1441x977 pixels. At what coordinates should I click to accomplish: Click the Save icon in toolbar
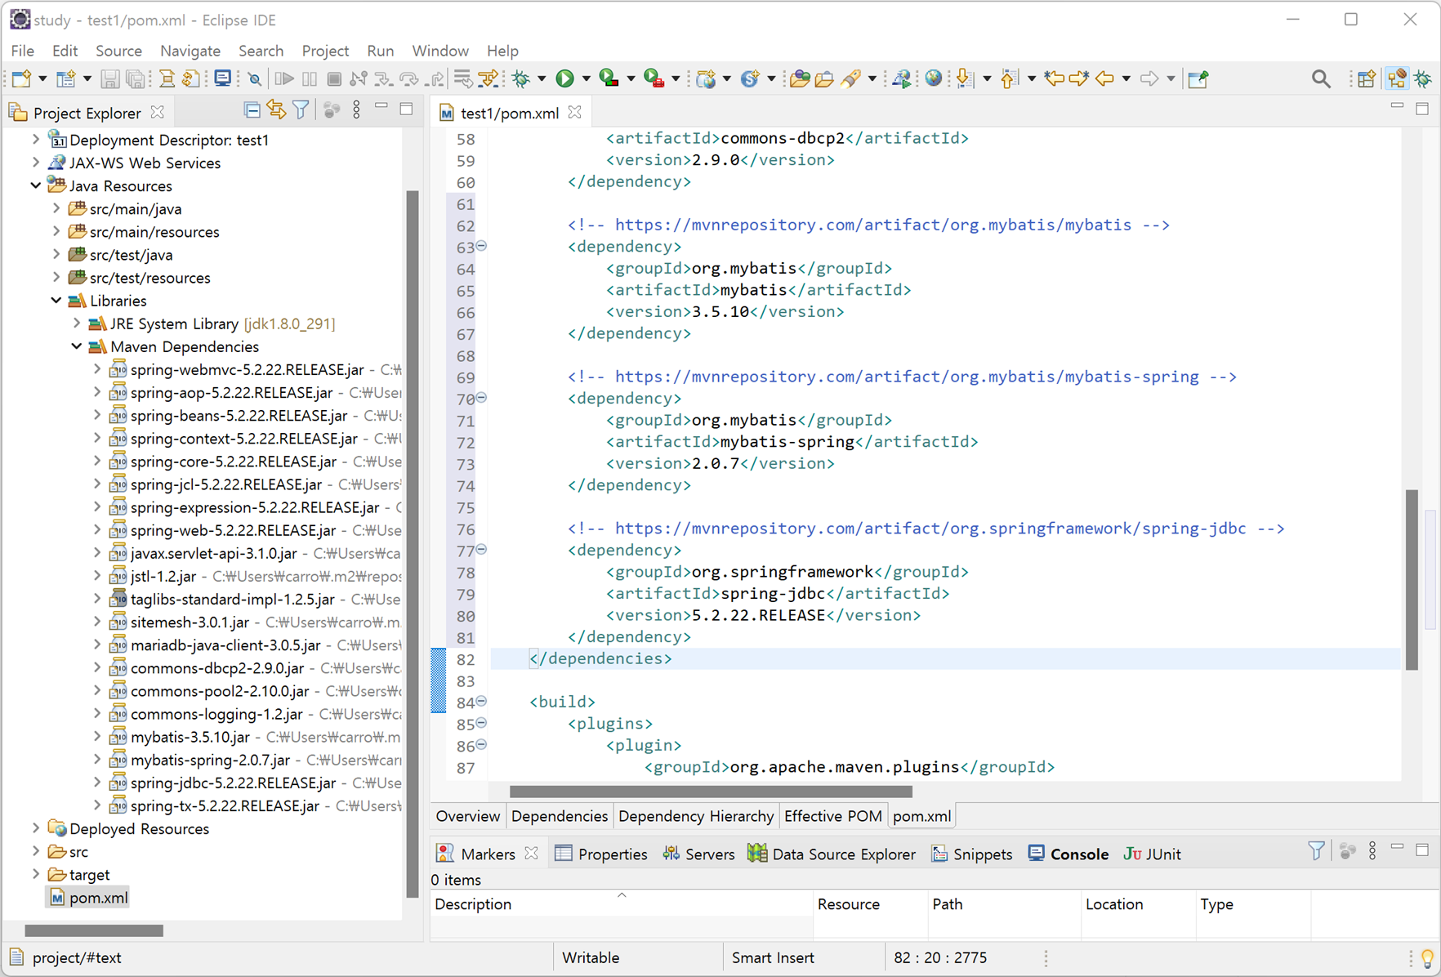tap(109, 78)
